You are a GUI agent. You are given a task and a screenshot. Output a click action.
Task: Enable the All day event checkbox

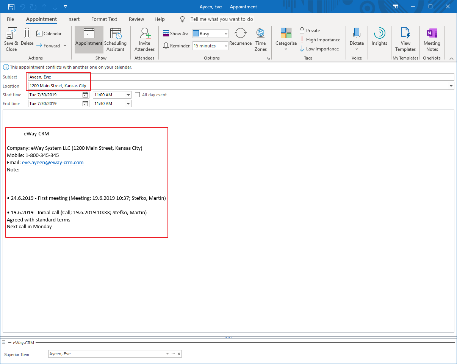[x=137, y=94]
